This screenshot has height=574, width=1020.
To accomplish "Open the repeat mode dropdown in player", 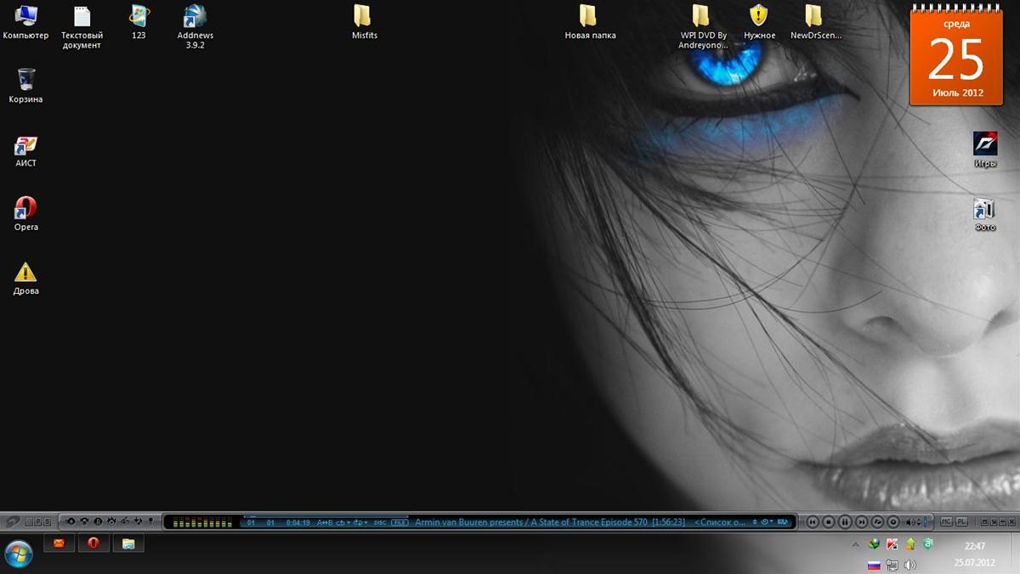I will click(343, 522).
